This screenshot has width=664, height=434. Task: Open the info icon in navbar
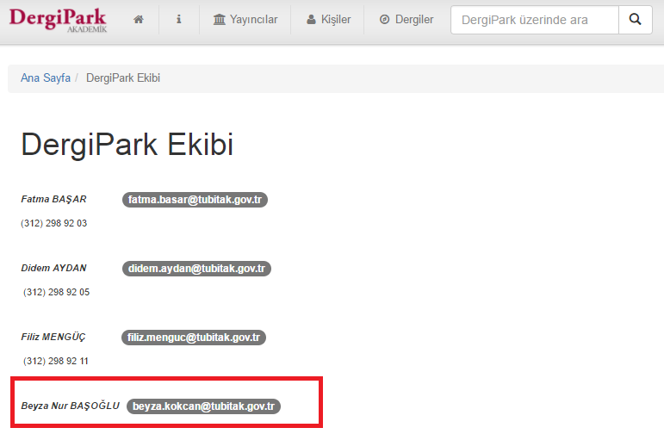pyautogui.click(x=178, y=20)
